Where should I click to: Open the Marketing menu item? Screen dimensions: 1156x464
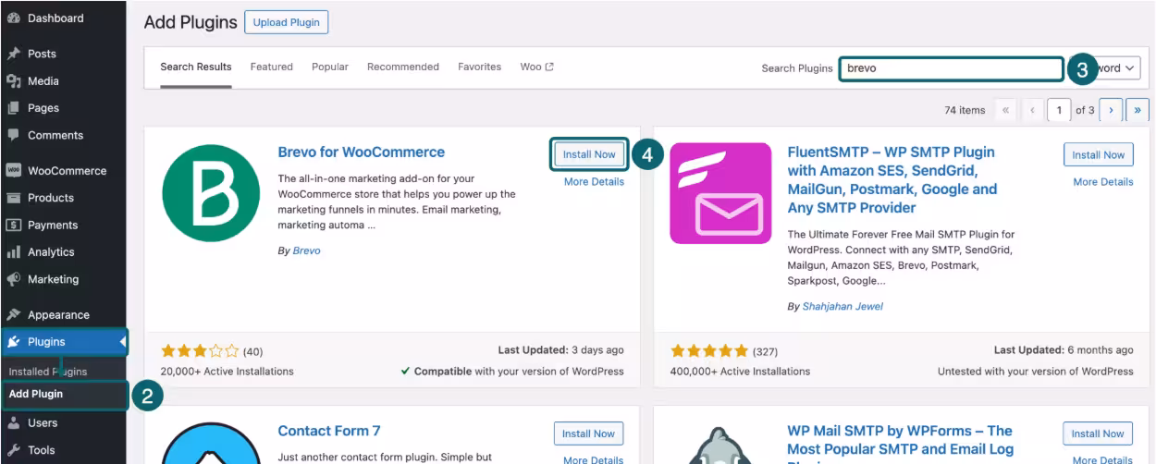(x=63, y=279)
